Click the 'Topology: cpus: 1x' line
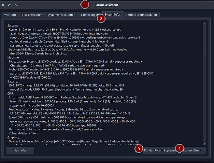The image size is (214, 163). [x=63, y=110]
